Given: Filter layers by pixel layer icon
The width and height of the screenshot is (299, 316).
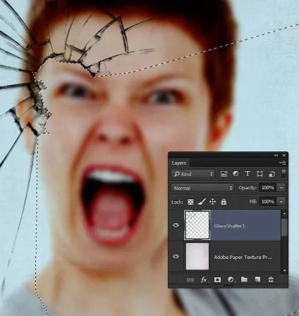Looking at the screenshot, I should [x=224, y=174].
